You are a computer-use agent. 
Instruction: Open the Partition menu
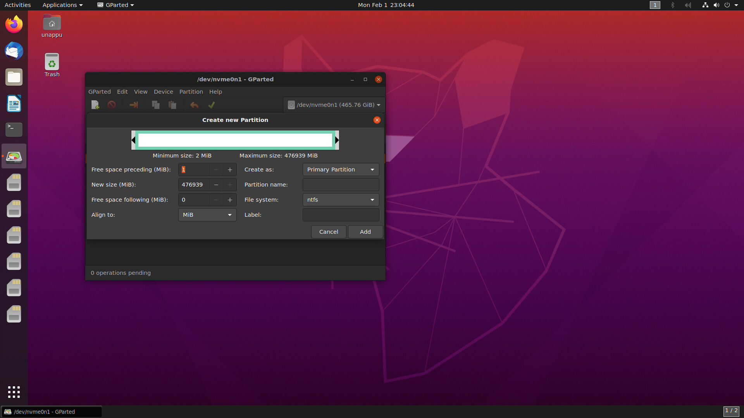191,92
